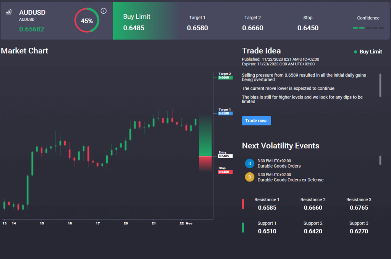Click the red Resistance 1 marker bar
This screenshot has height=259, width=391.
(243, 204)
